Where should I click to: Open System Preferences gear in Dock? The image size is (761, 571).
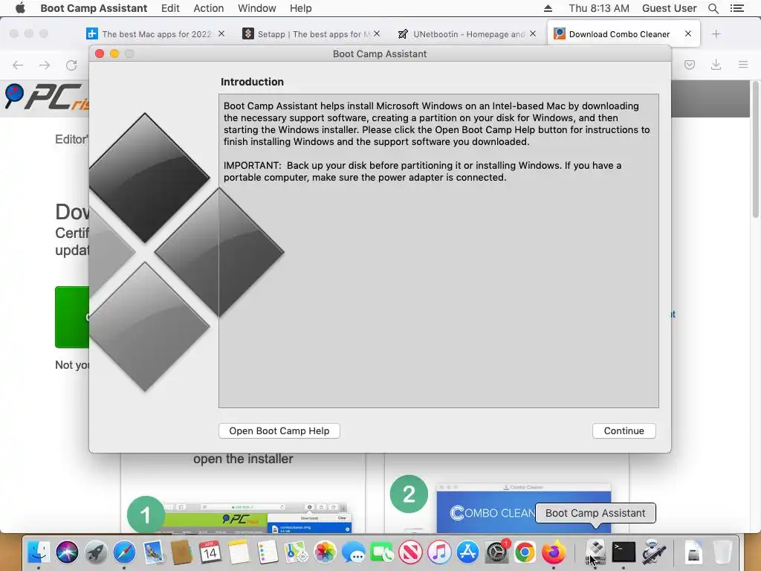pyautogui.click(x=496, y=552)
